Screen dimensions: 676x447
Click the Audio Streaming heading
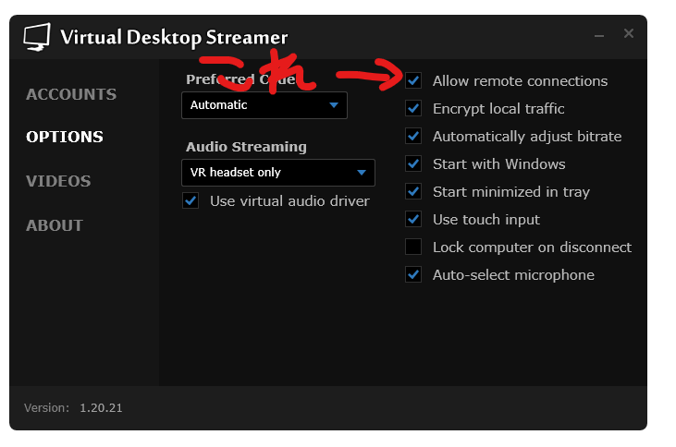tap(246, 147)
